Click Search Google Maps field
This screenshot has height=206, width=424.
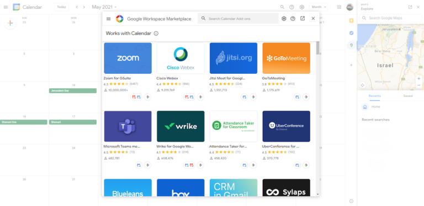[390, 18]
